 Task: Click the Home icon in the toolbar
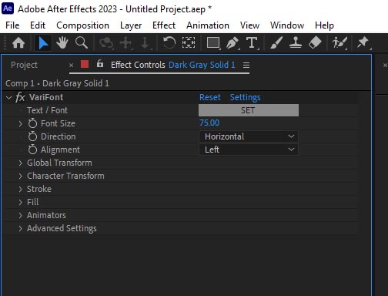tap(18, 43)
